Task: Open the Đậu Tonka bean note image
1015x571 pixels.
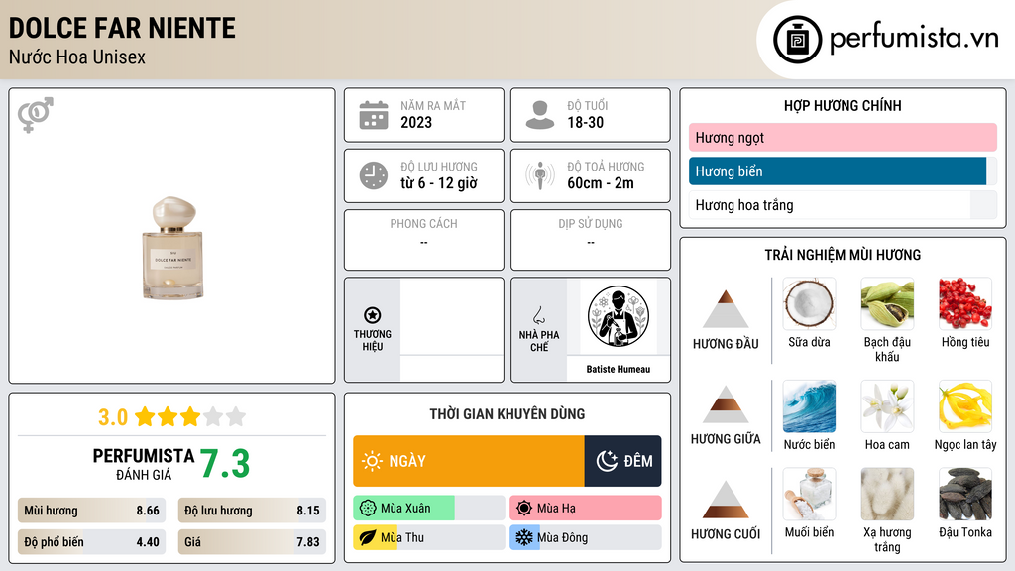Action: point(965,494)
